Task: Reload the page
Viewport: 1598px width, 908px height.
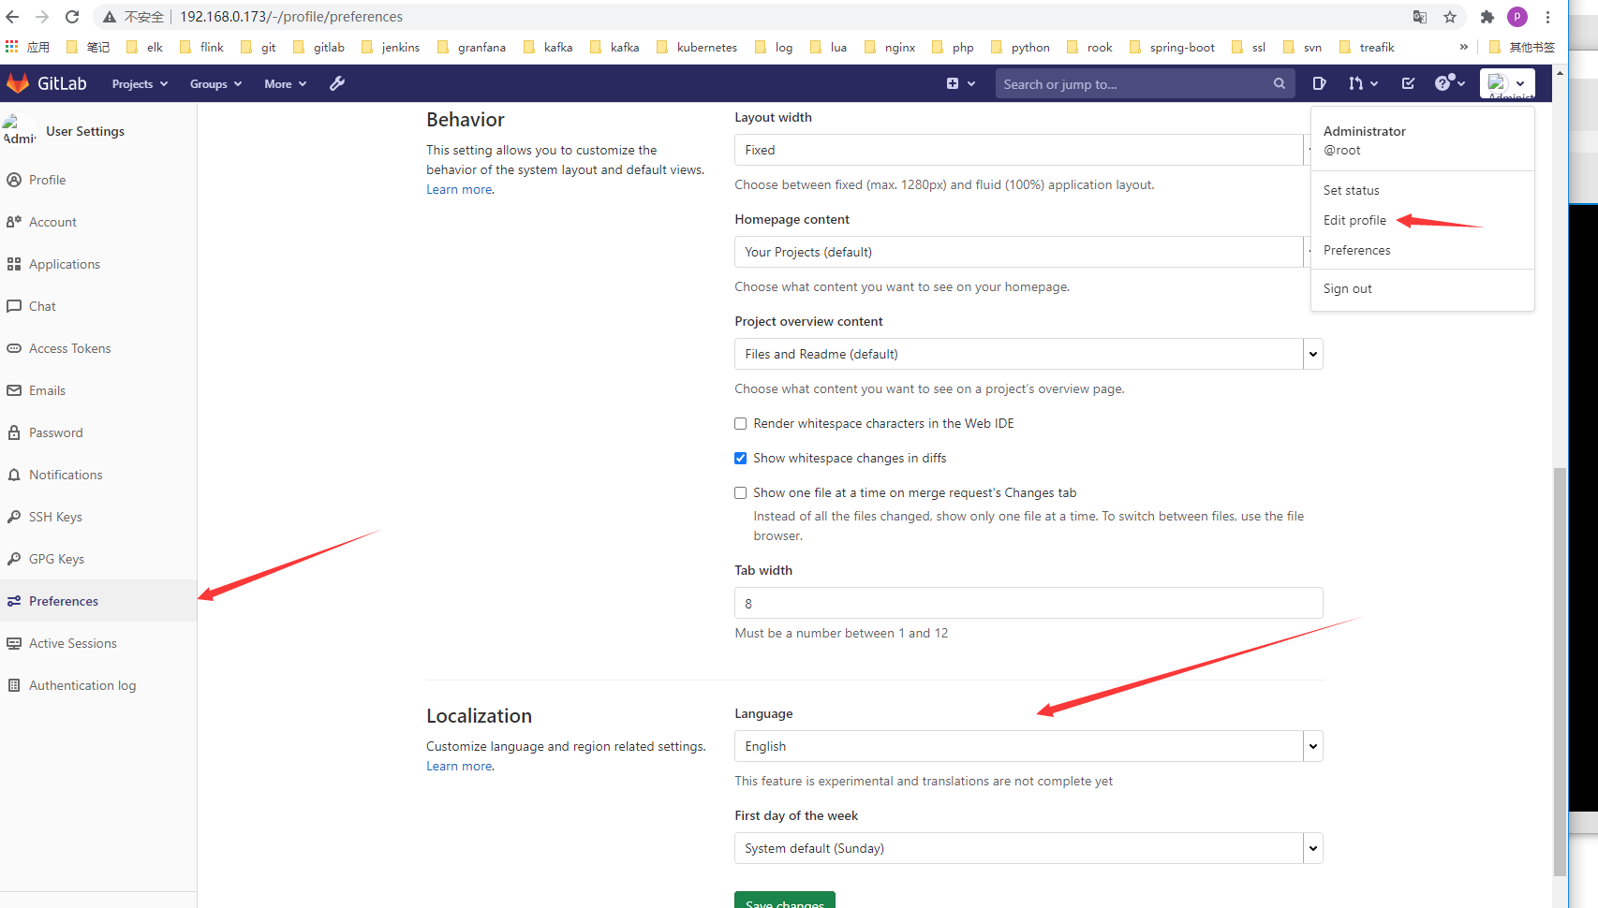Action: (72, 17)
